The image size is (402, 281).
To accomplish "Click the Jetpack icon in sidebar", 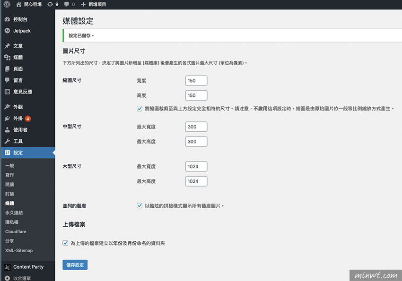I will [7, 31].
